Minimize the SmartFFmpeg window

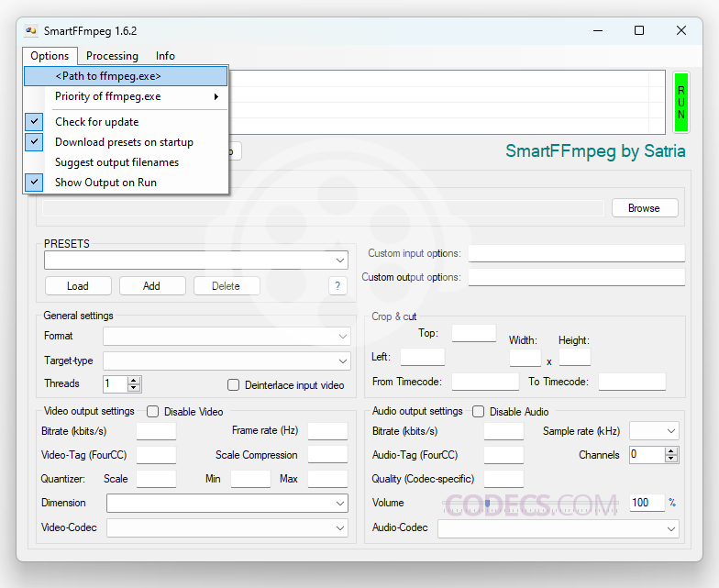coord(598,31)
